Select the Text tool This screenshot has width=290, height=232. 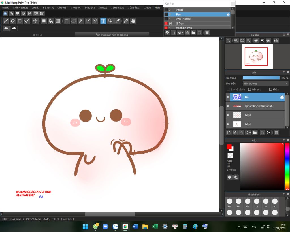(103, 21)
